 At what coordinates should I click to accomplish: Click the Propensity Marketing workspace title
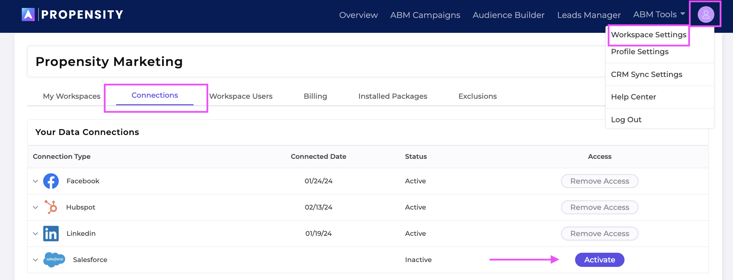click(109, 62)
